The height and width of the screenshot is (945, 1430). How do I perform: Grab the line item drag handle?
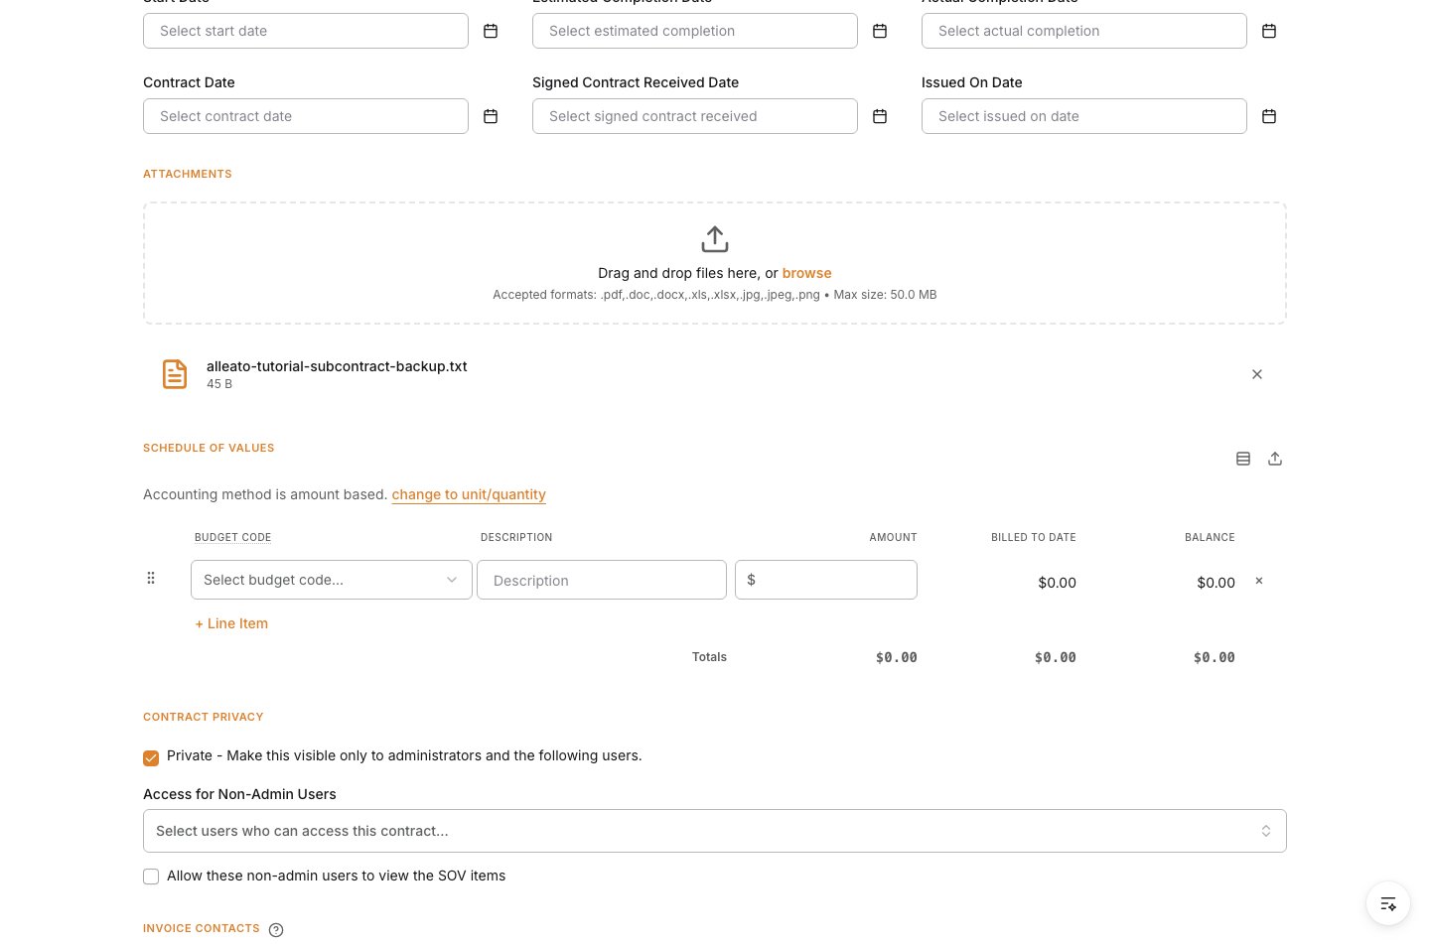tap(151, 578)
